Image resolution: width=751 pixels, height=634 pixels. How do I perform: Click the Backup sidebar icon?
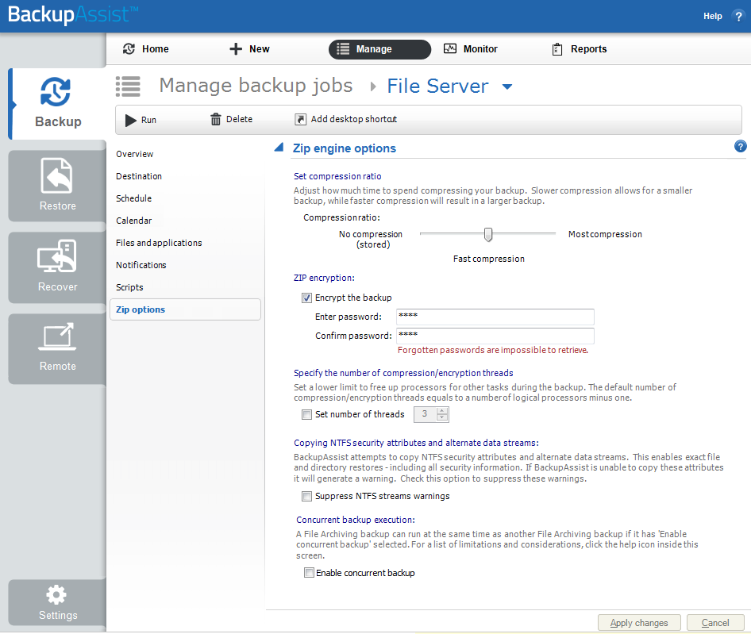pyautogui.click(x=57, y=94)
